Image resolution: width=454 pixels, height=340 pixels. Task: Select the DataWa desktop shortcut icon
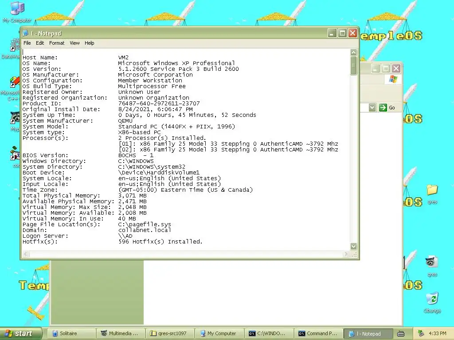[x=12, y=49]
